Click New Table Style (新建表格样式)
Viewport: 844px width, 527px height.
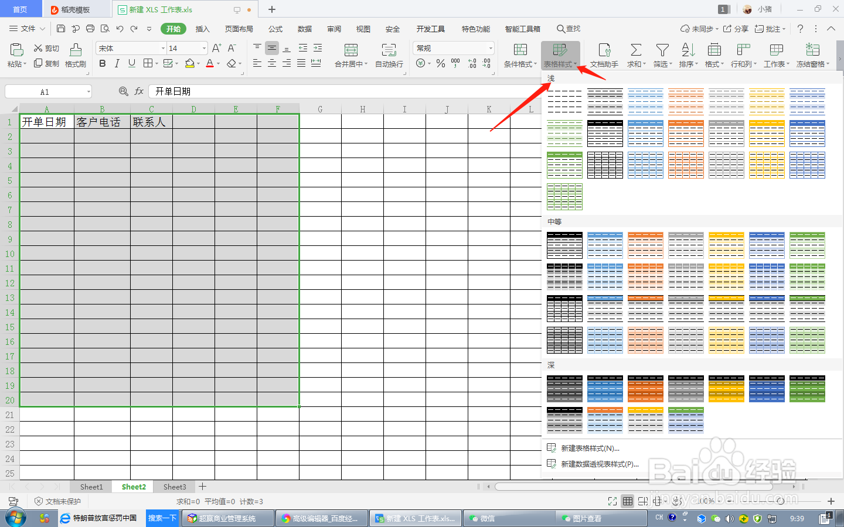590,448
